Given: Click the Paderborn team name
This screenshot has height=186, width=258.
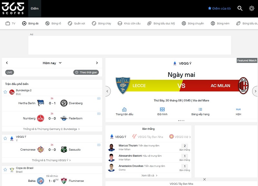Looking at the screenshot, I should [x=75, y=118].
